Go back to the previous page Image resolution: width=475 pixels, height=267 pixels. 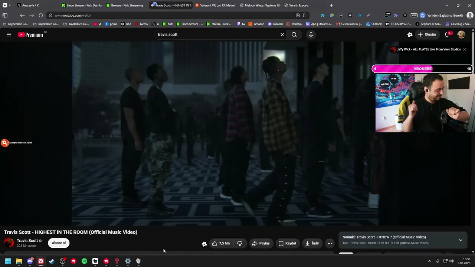(22, 15)
